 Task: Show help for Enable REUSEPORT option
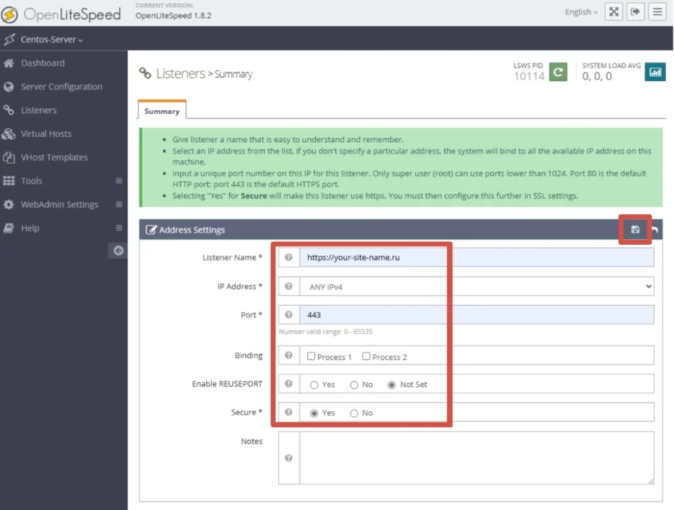pyautogui.click(x=288, y=384)
